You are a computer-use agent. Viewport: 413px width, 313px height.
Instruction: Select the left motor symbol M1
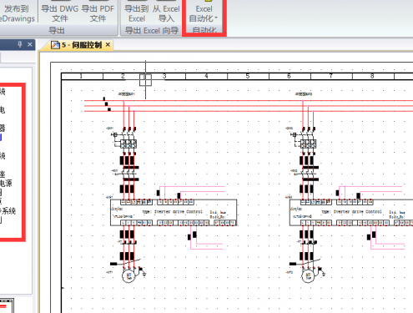click(x=128, y=276)
